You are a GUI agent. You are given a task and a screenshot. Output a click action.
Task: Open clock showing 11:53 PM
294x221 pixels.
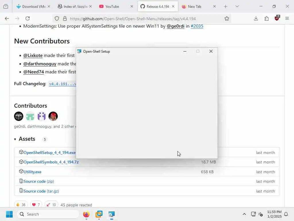(x=274, y=214)
